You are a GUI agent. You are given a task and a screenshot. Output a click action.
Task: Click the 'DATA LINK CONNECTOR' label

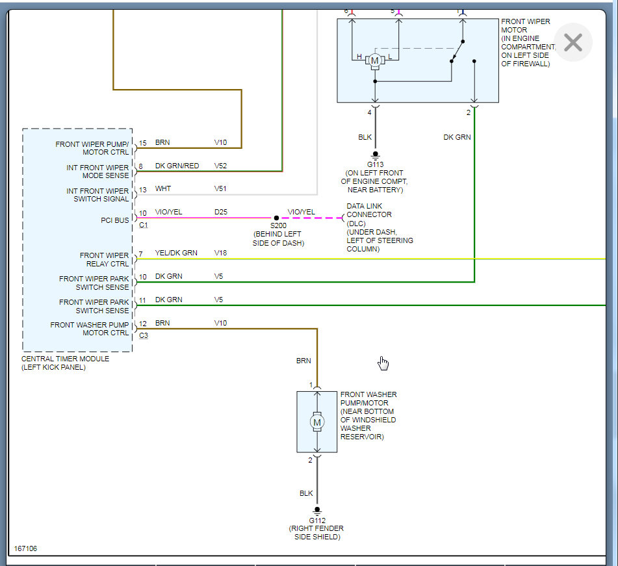[369, 210]
